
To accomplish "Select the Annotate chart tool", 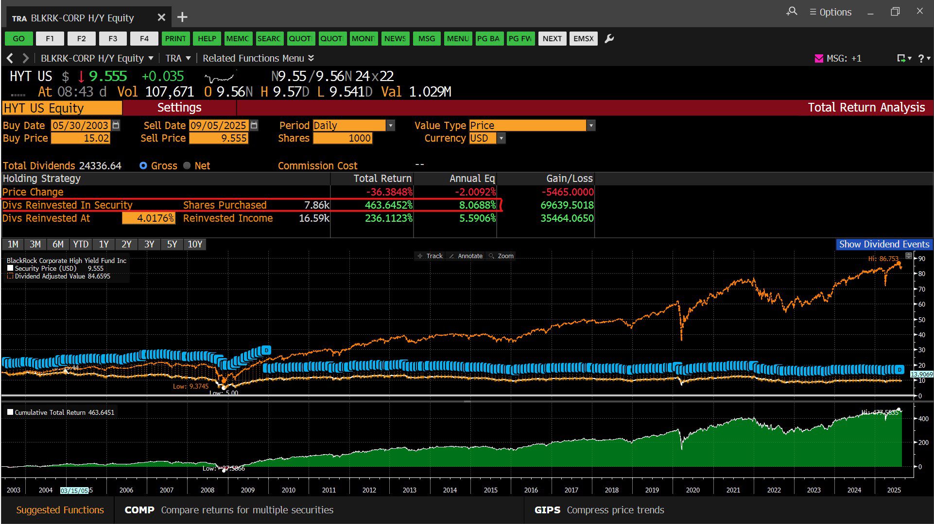I will tap(466, 256).
